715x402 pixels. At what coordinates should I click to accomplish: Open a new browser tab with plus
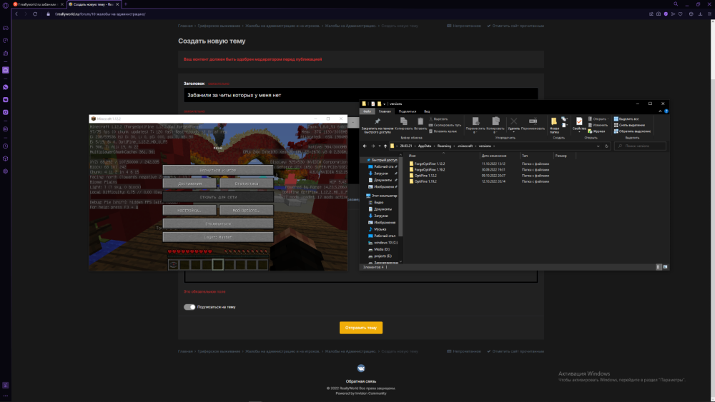coord(125,4)
